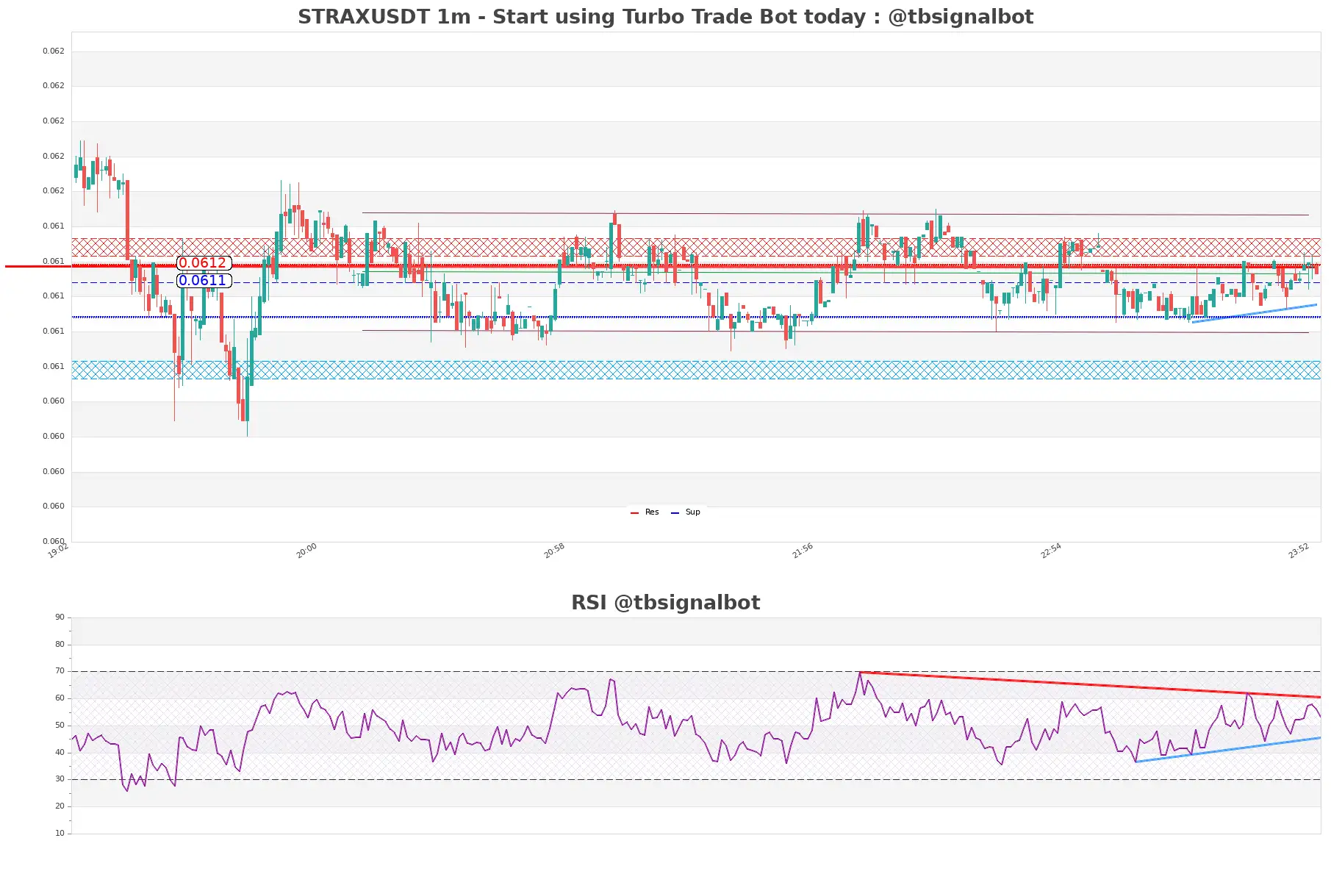Click the 20:00 time axis label
Viewport: 1331px width, 888px height.
[306, 551]
